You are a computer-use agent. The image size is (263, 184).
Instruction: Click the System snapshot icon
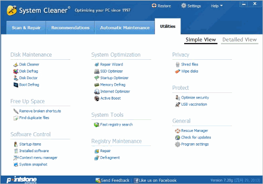[x=16, y=165]
